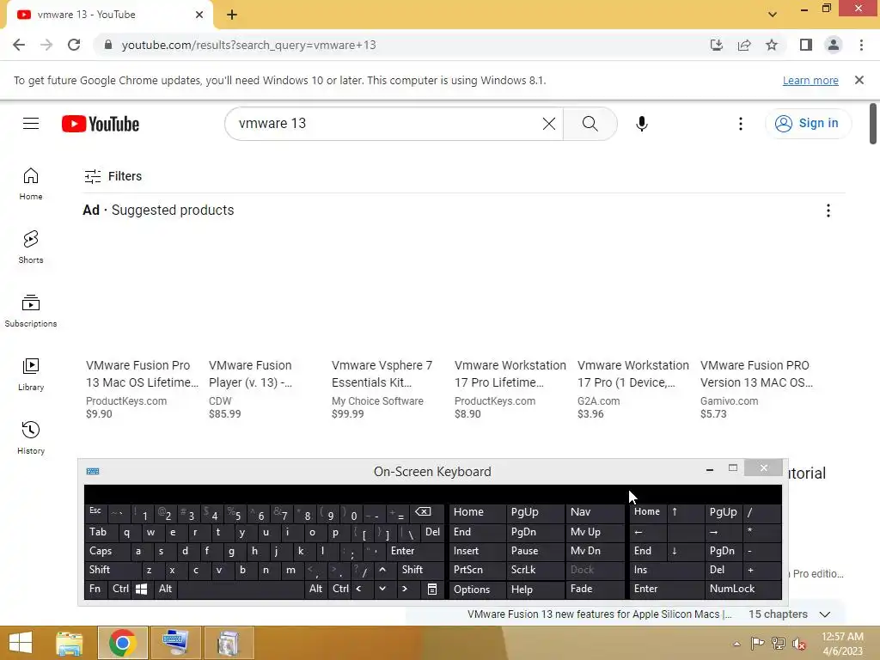Click the context menu key on keyboard
The height and width of the screenshot is (660, 880).
(432, 589)
